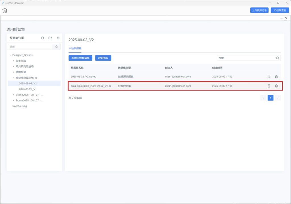Click the 数据集分类 panel title
291x204 pixels.
pyautogui.click(x=17, y=38)
